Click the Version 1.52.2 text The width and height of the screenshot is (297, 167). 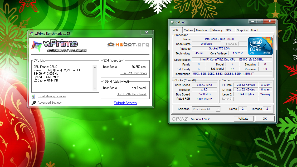click(200, 119)
